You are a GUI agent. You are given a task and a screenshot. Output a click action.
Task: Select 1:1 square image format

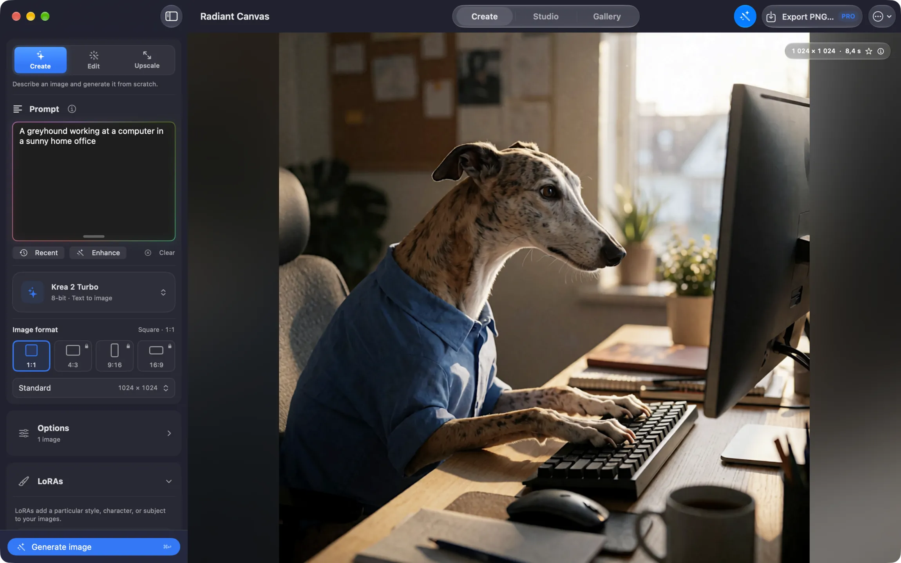[x=31, y=356]
